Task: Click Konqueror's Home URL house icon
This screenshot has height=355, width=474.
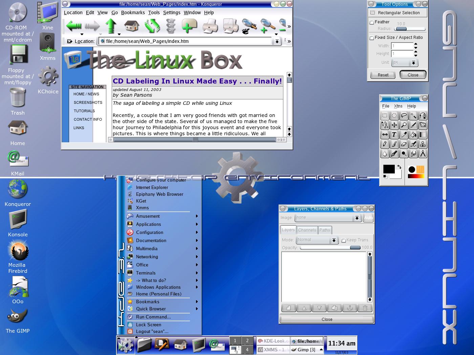Action: 132,26
